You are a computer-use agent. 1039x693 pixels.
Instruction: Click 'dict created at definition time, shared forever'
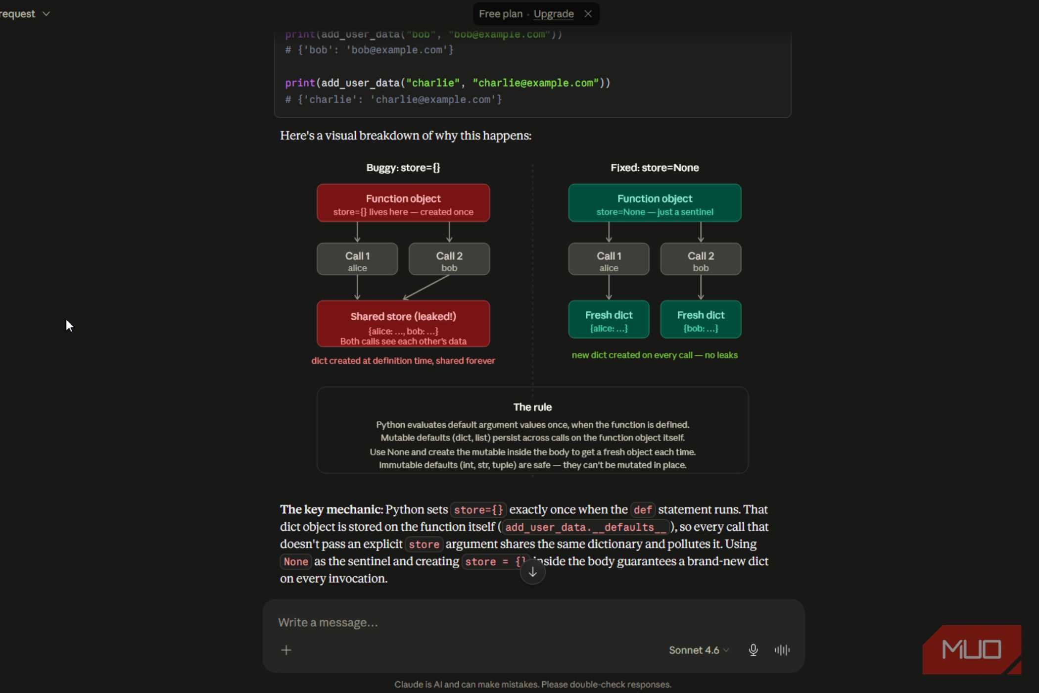tap(403, 361)
